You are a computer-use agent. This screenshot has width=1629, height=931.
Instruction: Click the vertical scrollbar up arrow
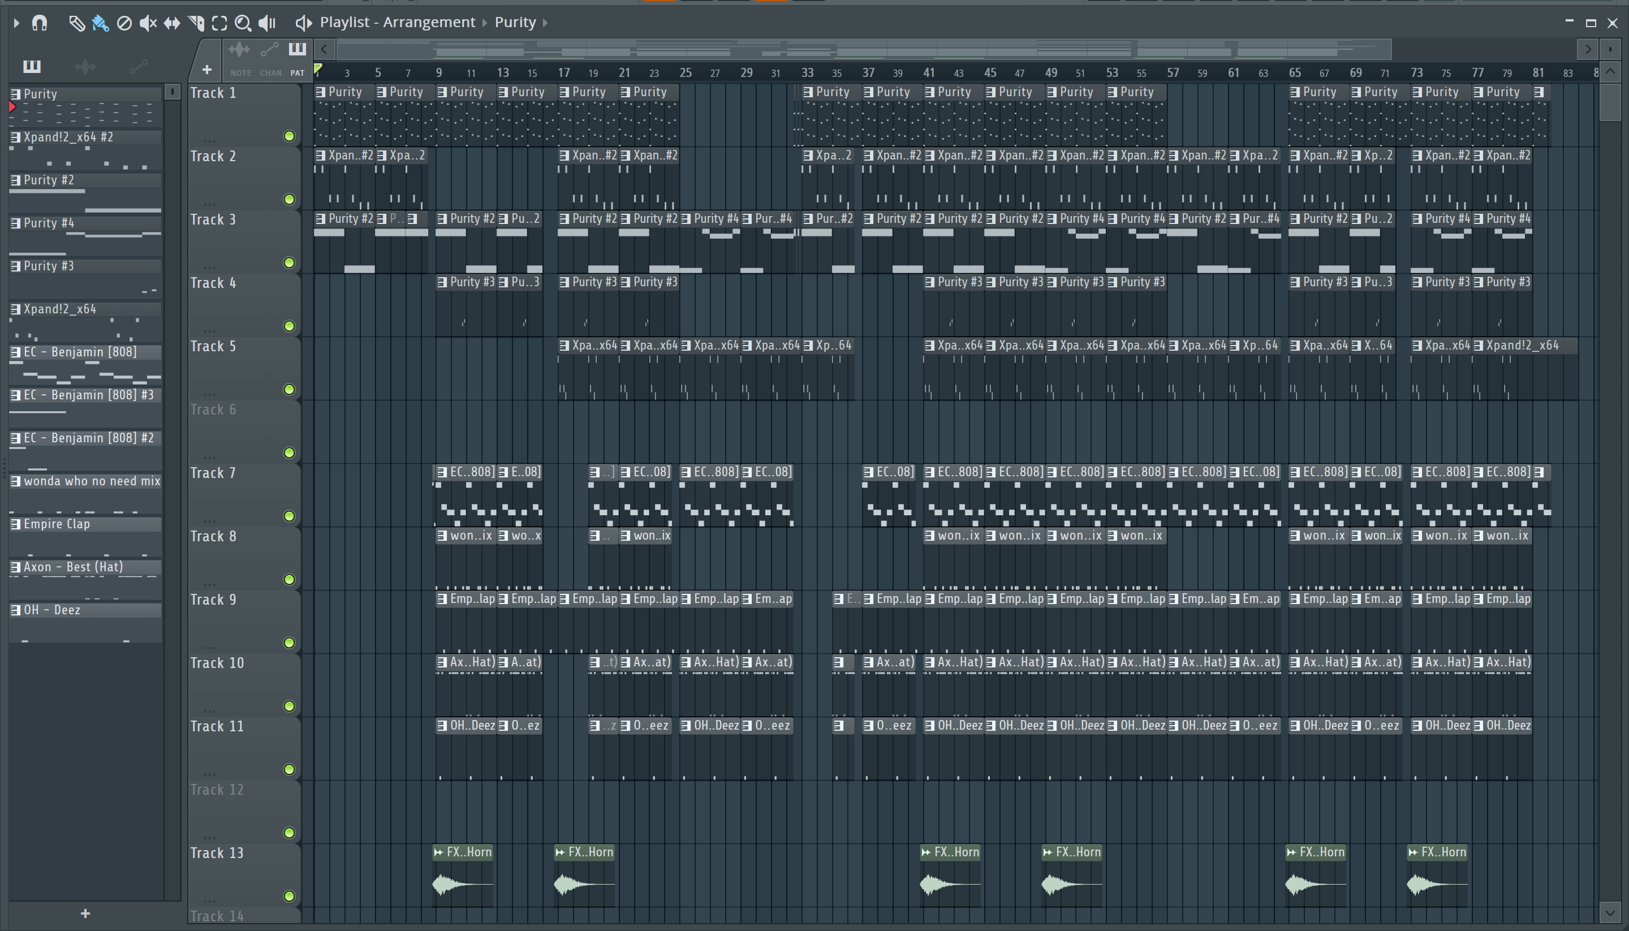(x=1610, y=71)
